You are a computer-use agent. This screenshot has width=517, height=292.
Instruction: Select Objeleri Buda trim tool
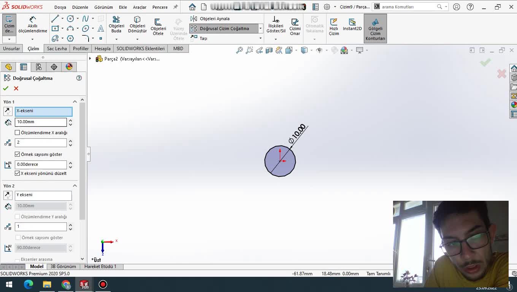pyautogui.click(x=116, y=25)
